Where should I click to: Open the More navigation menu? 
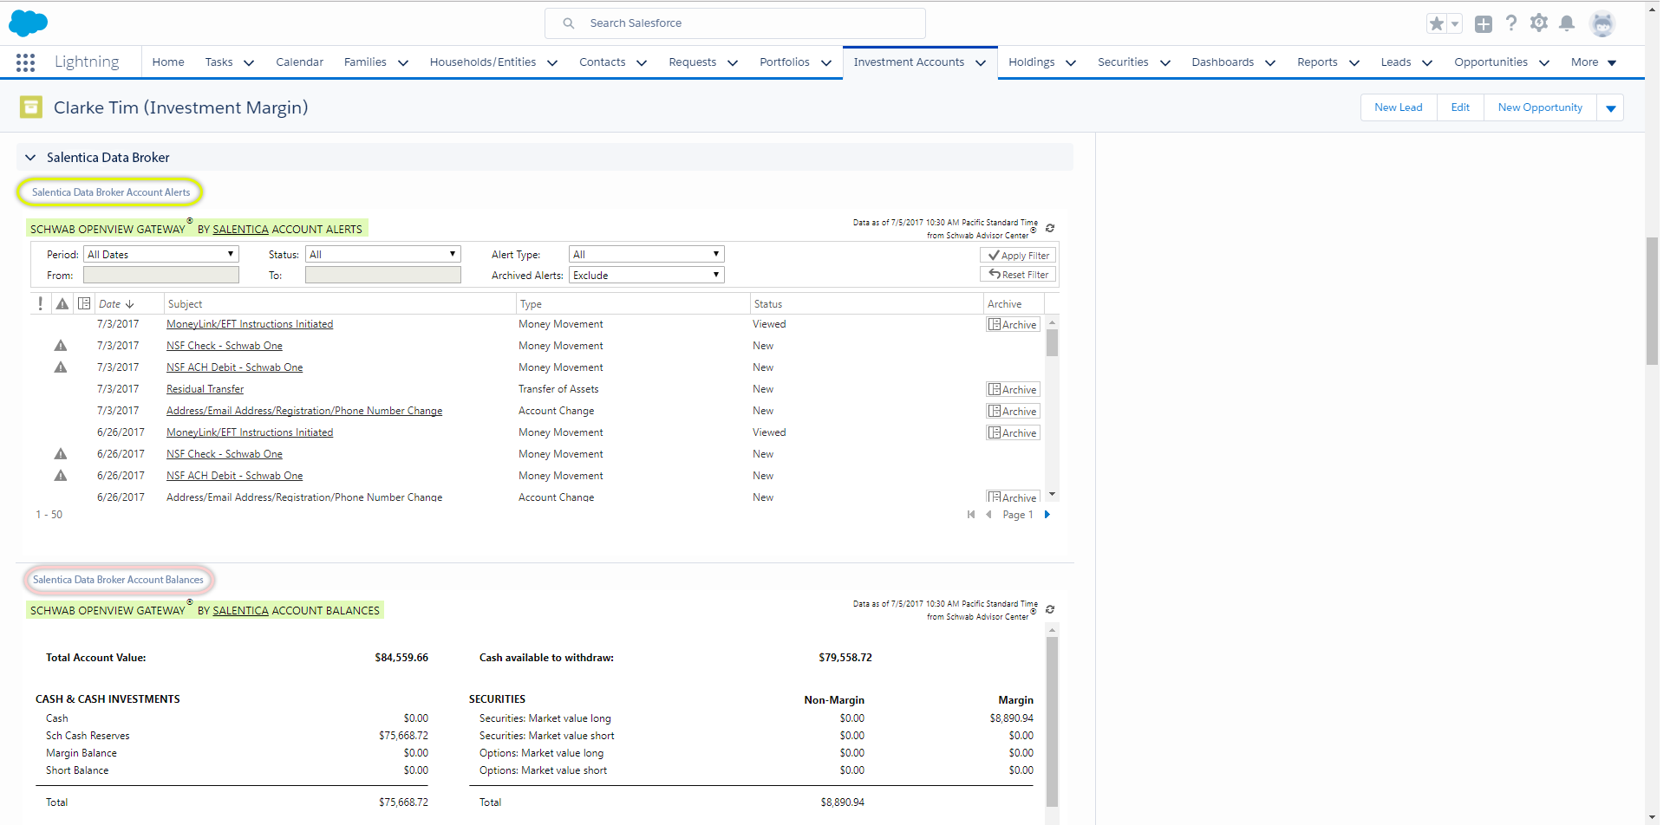click(x=1594, y=62)
